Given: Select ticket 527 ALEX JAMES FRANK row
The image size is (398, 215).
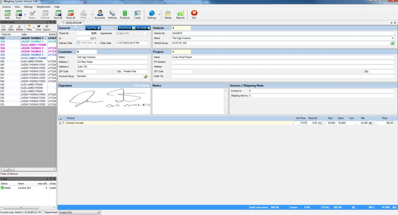Looking at the screenshot, I should pyautogui.click(x=28, y=45).
